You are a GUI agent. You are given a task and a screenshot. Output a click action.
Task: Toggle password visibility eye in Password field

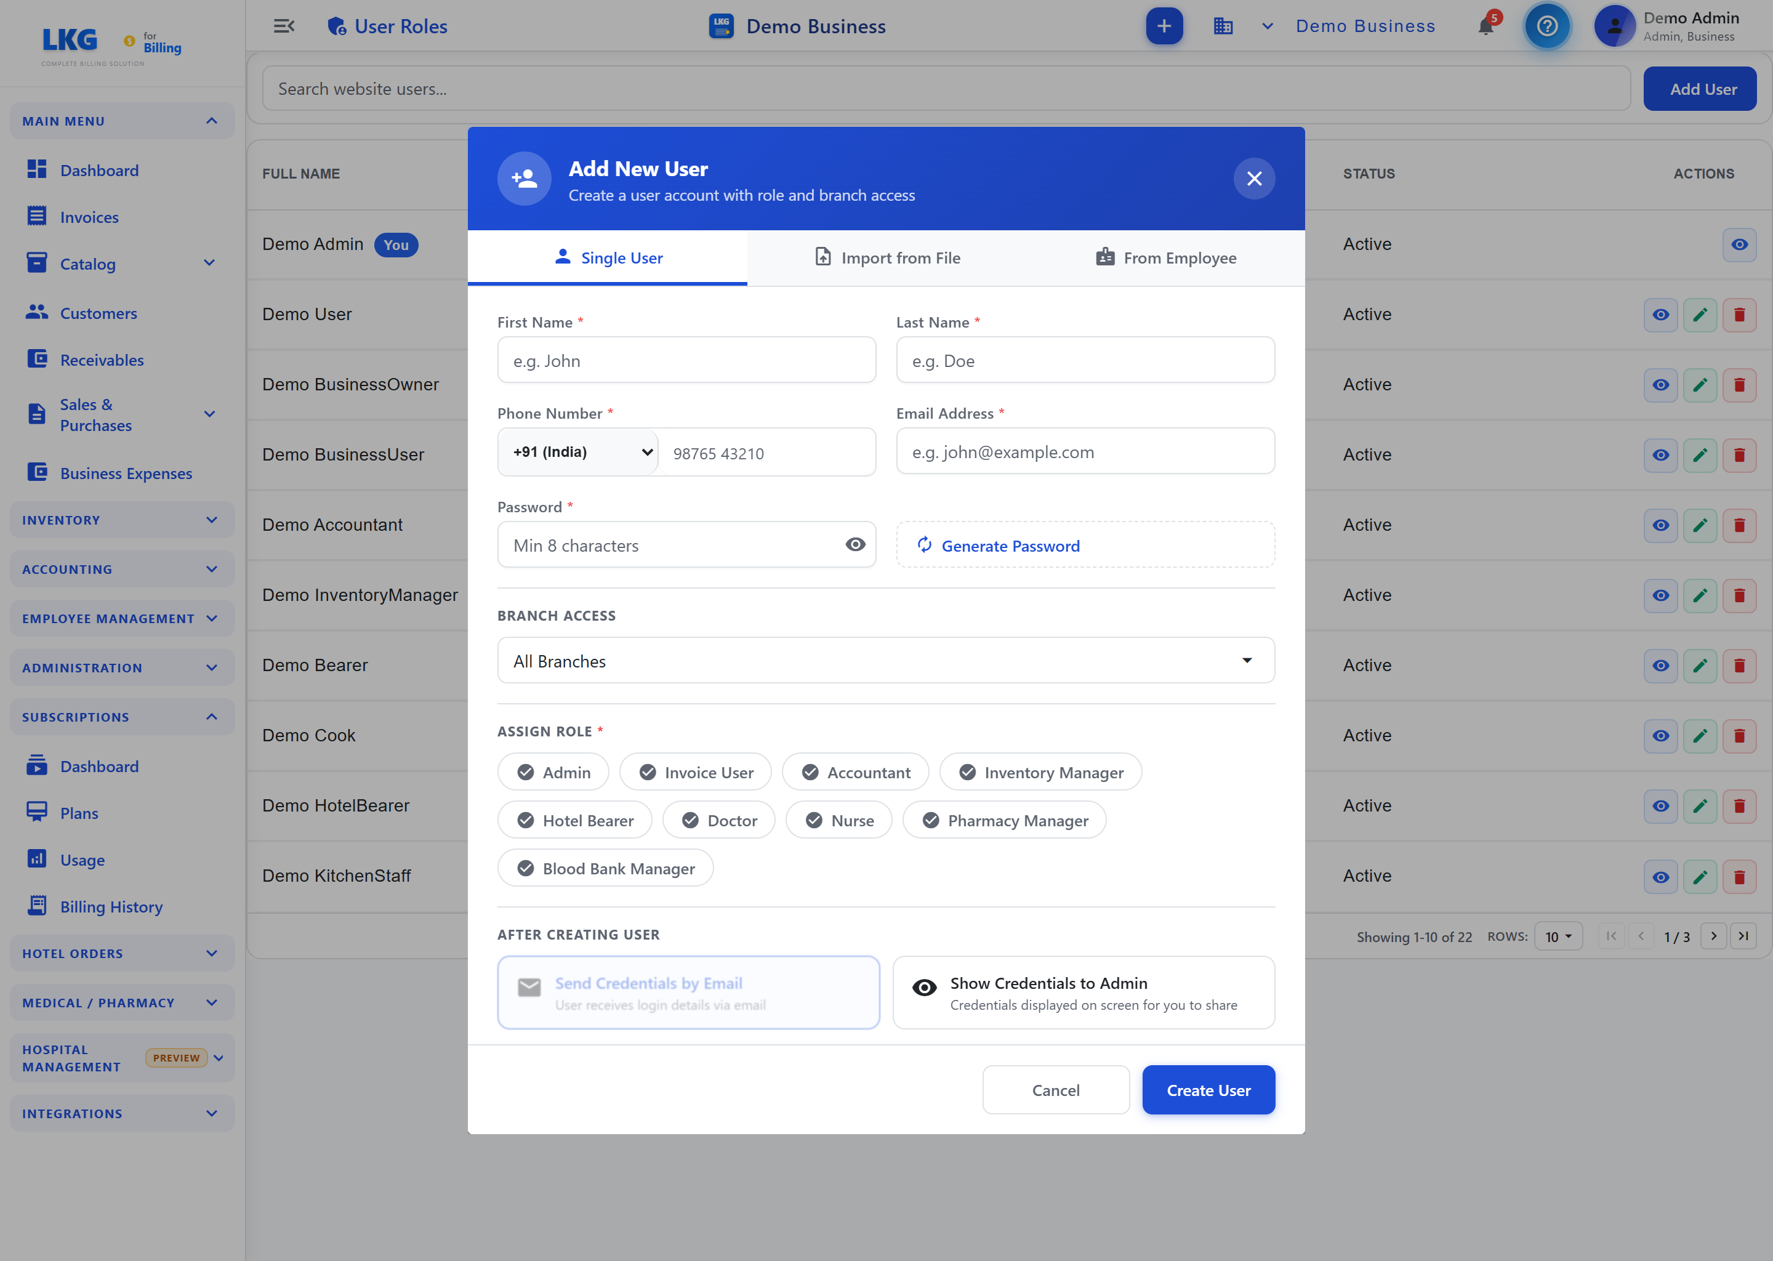854,544
